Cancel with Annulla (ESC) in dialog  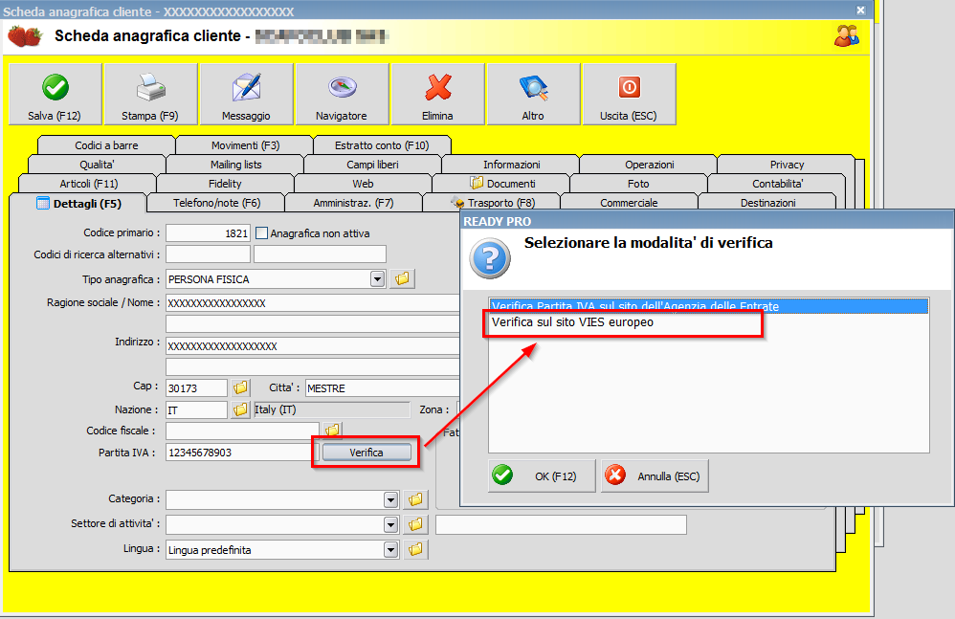(655, 475)
